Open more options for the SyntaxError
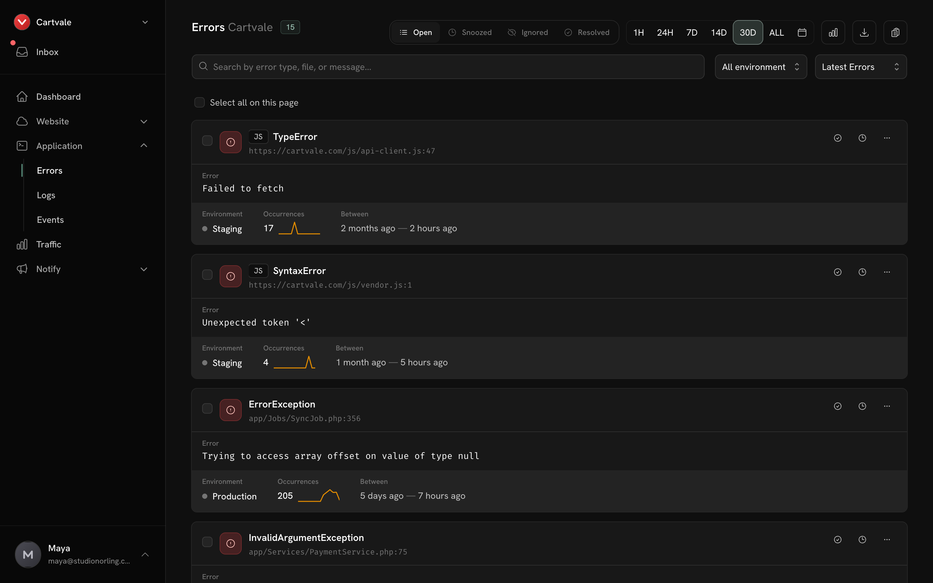933x583 pixels. click(x=887, y=272)
